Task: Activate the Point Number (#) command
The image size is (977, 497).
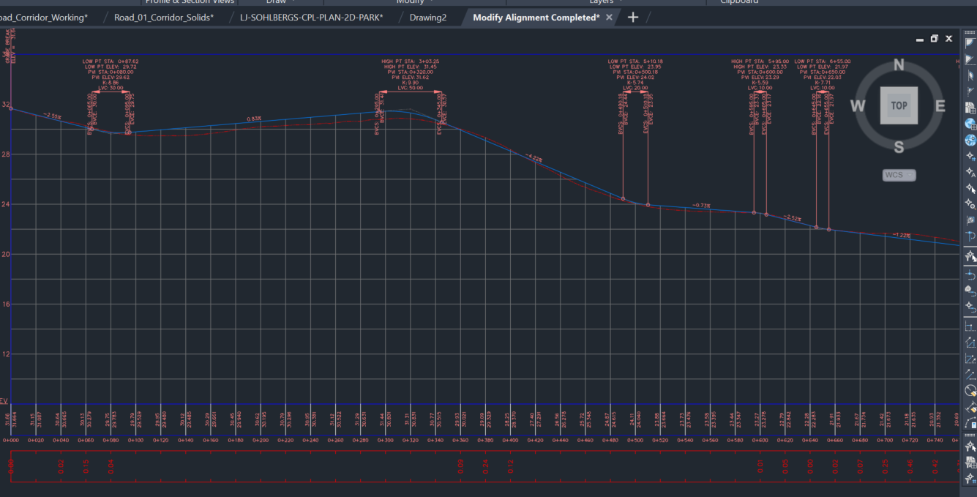Action: (970, 155)
